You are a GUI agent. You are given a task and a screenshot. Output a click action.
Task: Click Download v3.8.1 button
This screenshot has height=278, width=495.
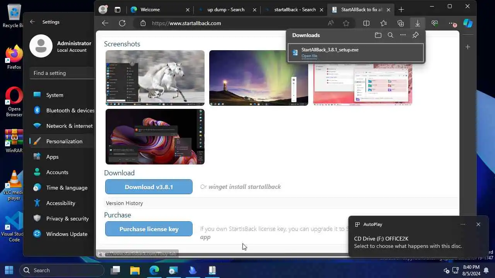tap(149, 187)
